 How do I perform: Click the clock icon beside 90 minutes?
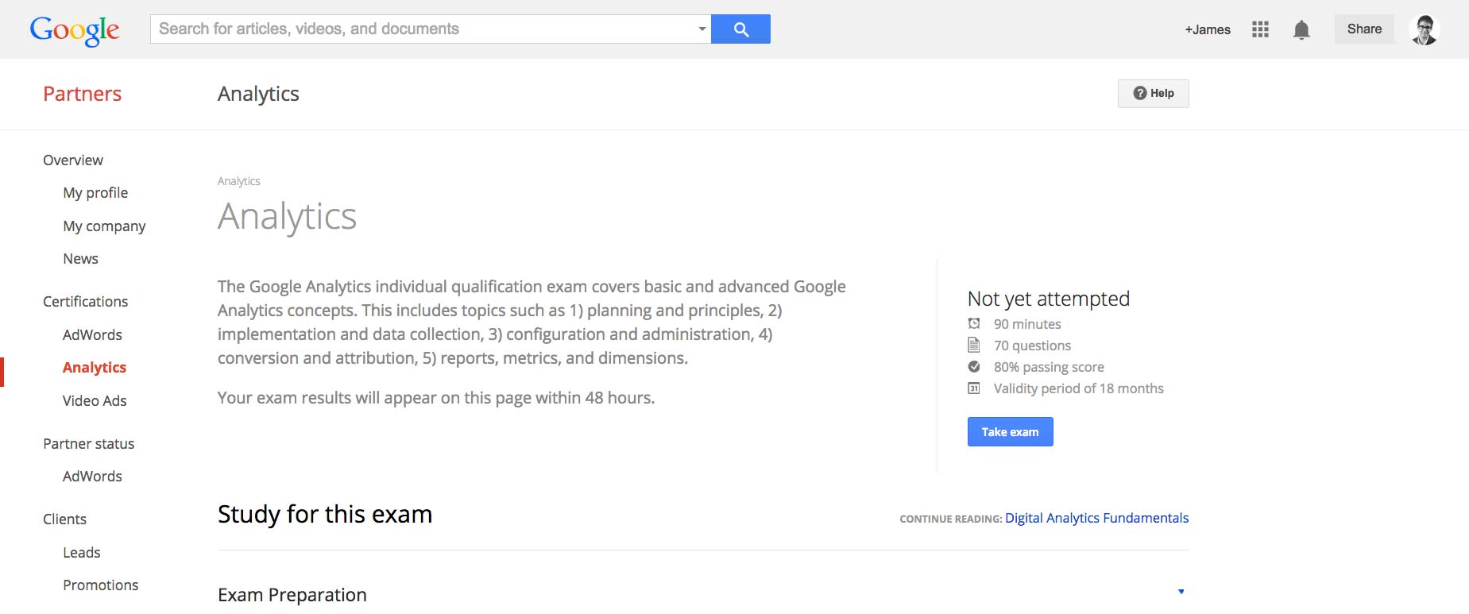[x=974, y=323]
